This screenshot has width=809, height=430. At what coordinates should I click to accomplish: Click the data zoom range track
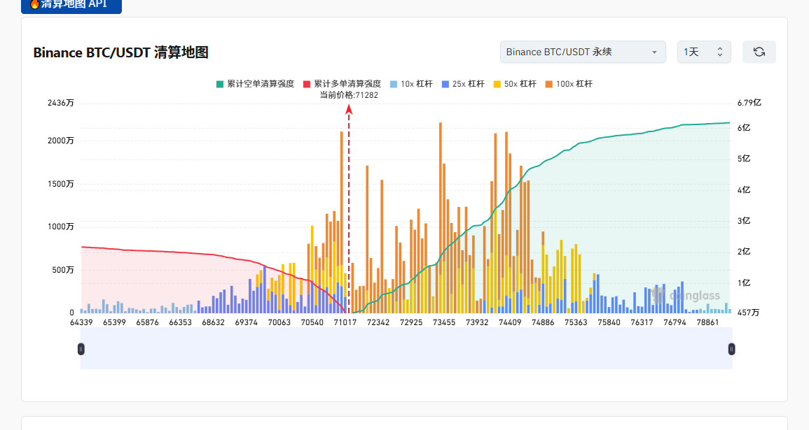click(406, 348)
